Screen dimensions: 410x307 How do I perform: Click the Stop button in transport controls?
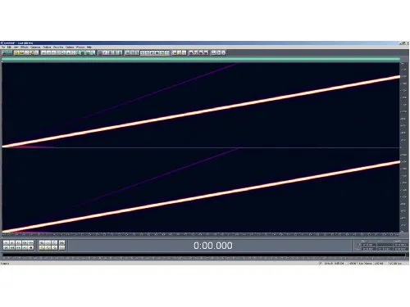(x=6, y=242)
